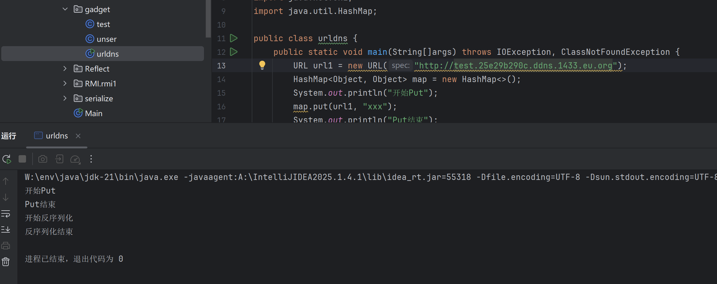The height and width of the screenshot is (284, 717).
Task: Toggle soft-wrap in console
Action: click(6, 214)
